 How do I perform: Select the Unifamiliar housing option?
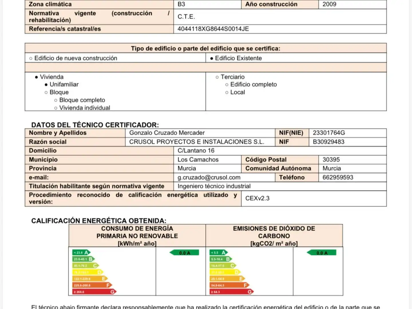[62, 84]
